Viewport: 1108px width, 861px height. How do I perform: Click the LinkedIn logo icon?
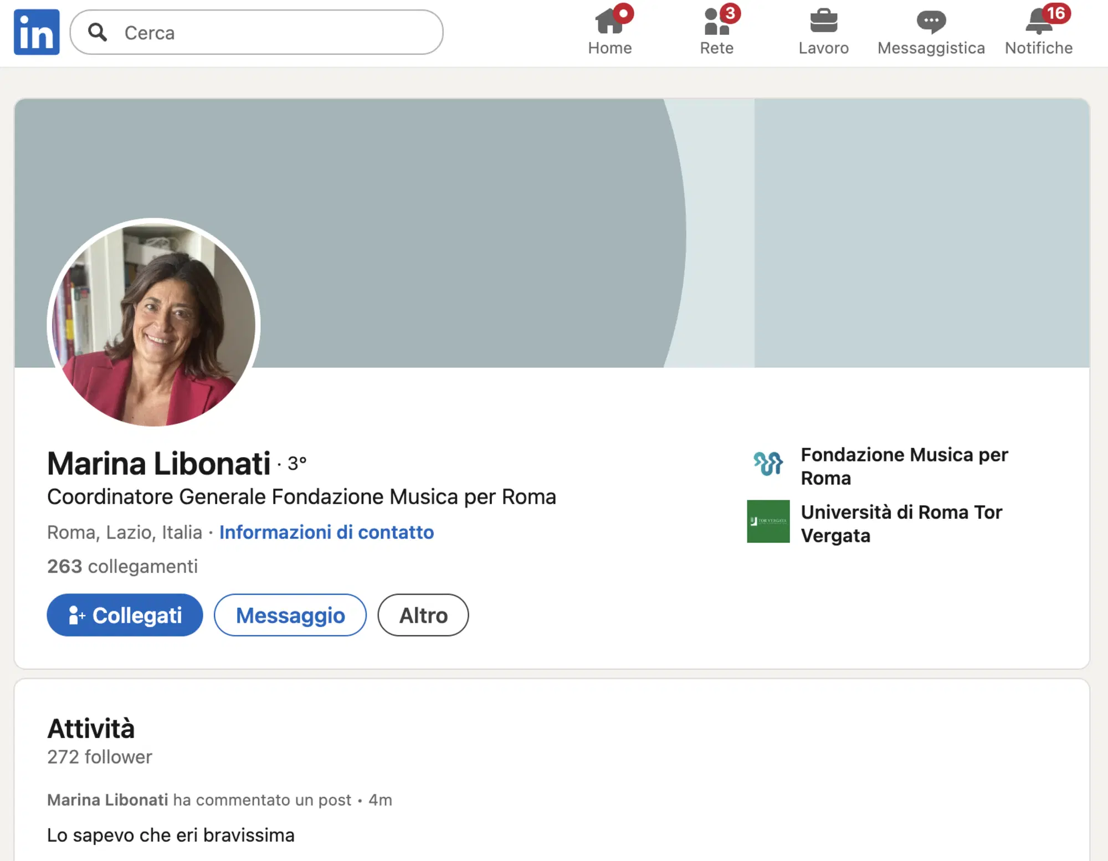click(37, 32)
